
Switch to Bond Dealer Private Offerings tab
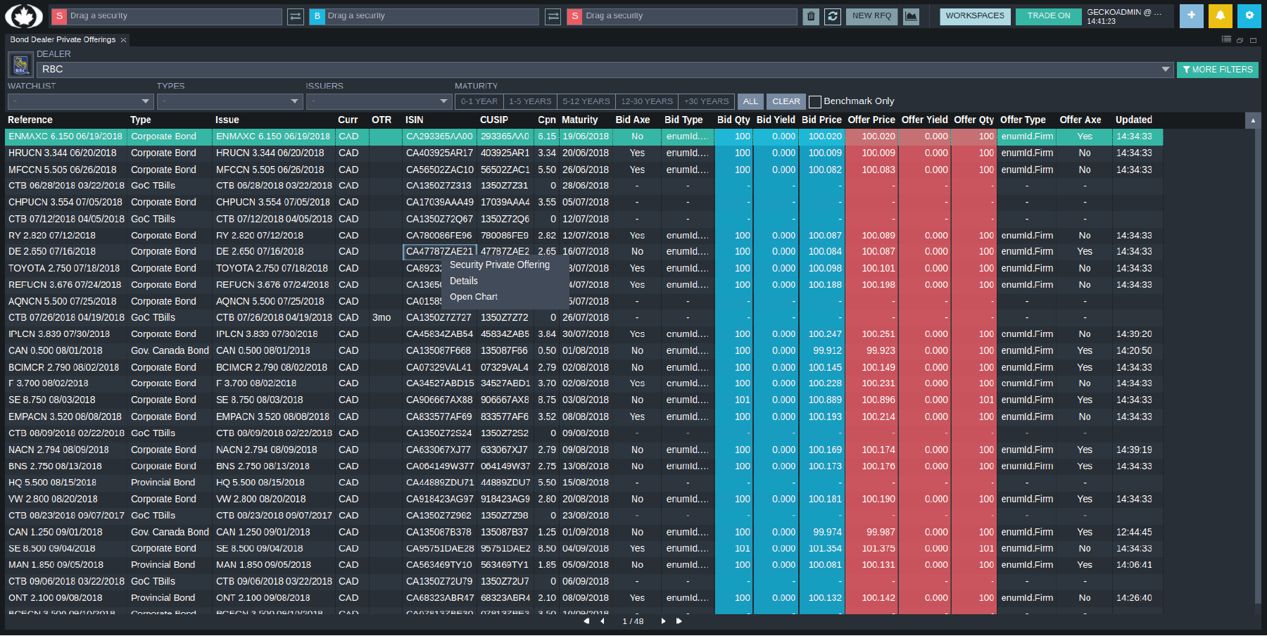coord(63,40)
